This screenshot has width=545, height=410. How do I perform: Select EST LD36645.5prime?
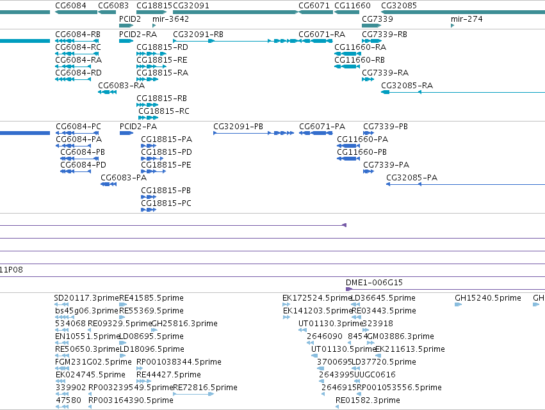(x=383, y=298)
